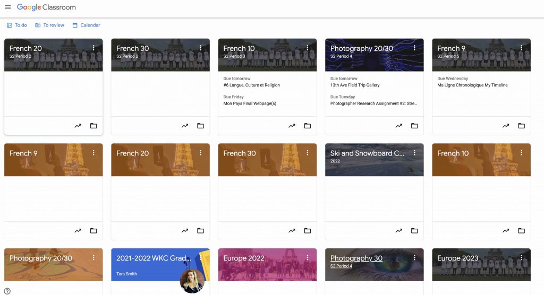Open options menu for French 9 S2 Period 5

click(522, 48)
